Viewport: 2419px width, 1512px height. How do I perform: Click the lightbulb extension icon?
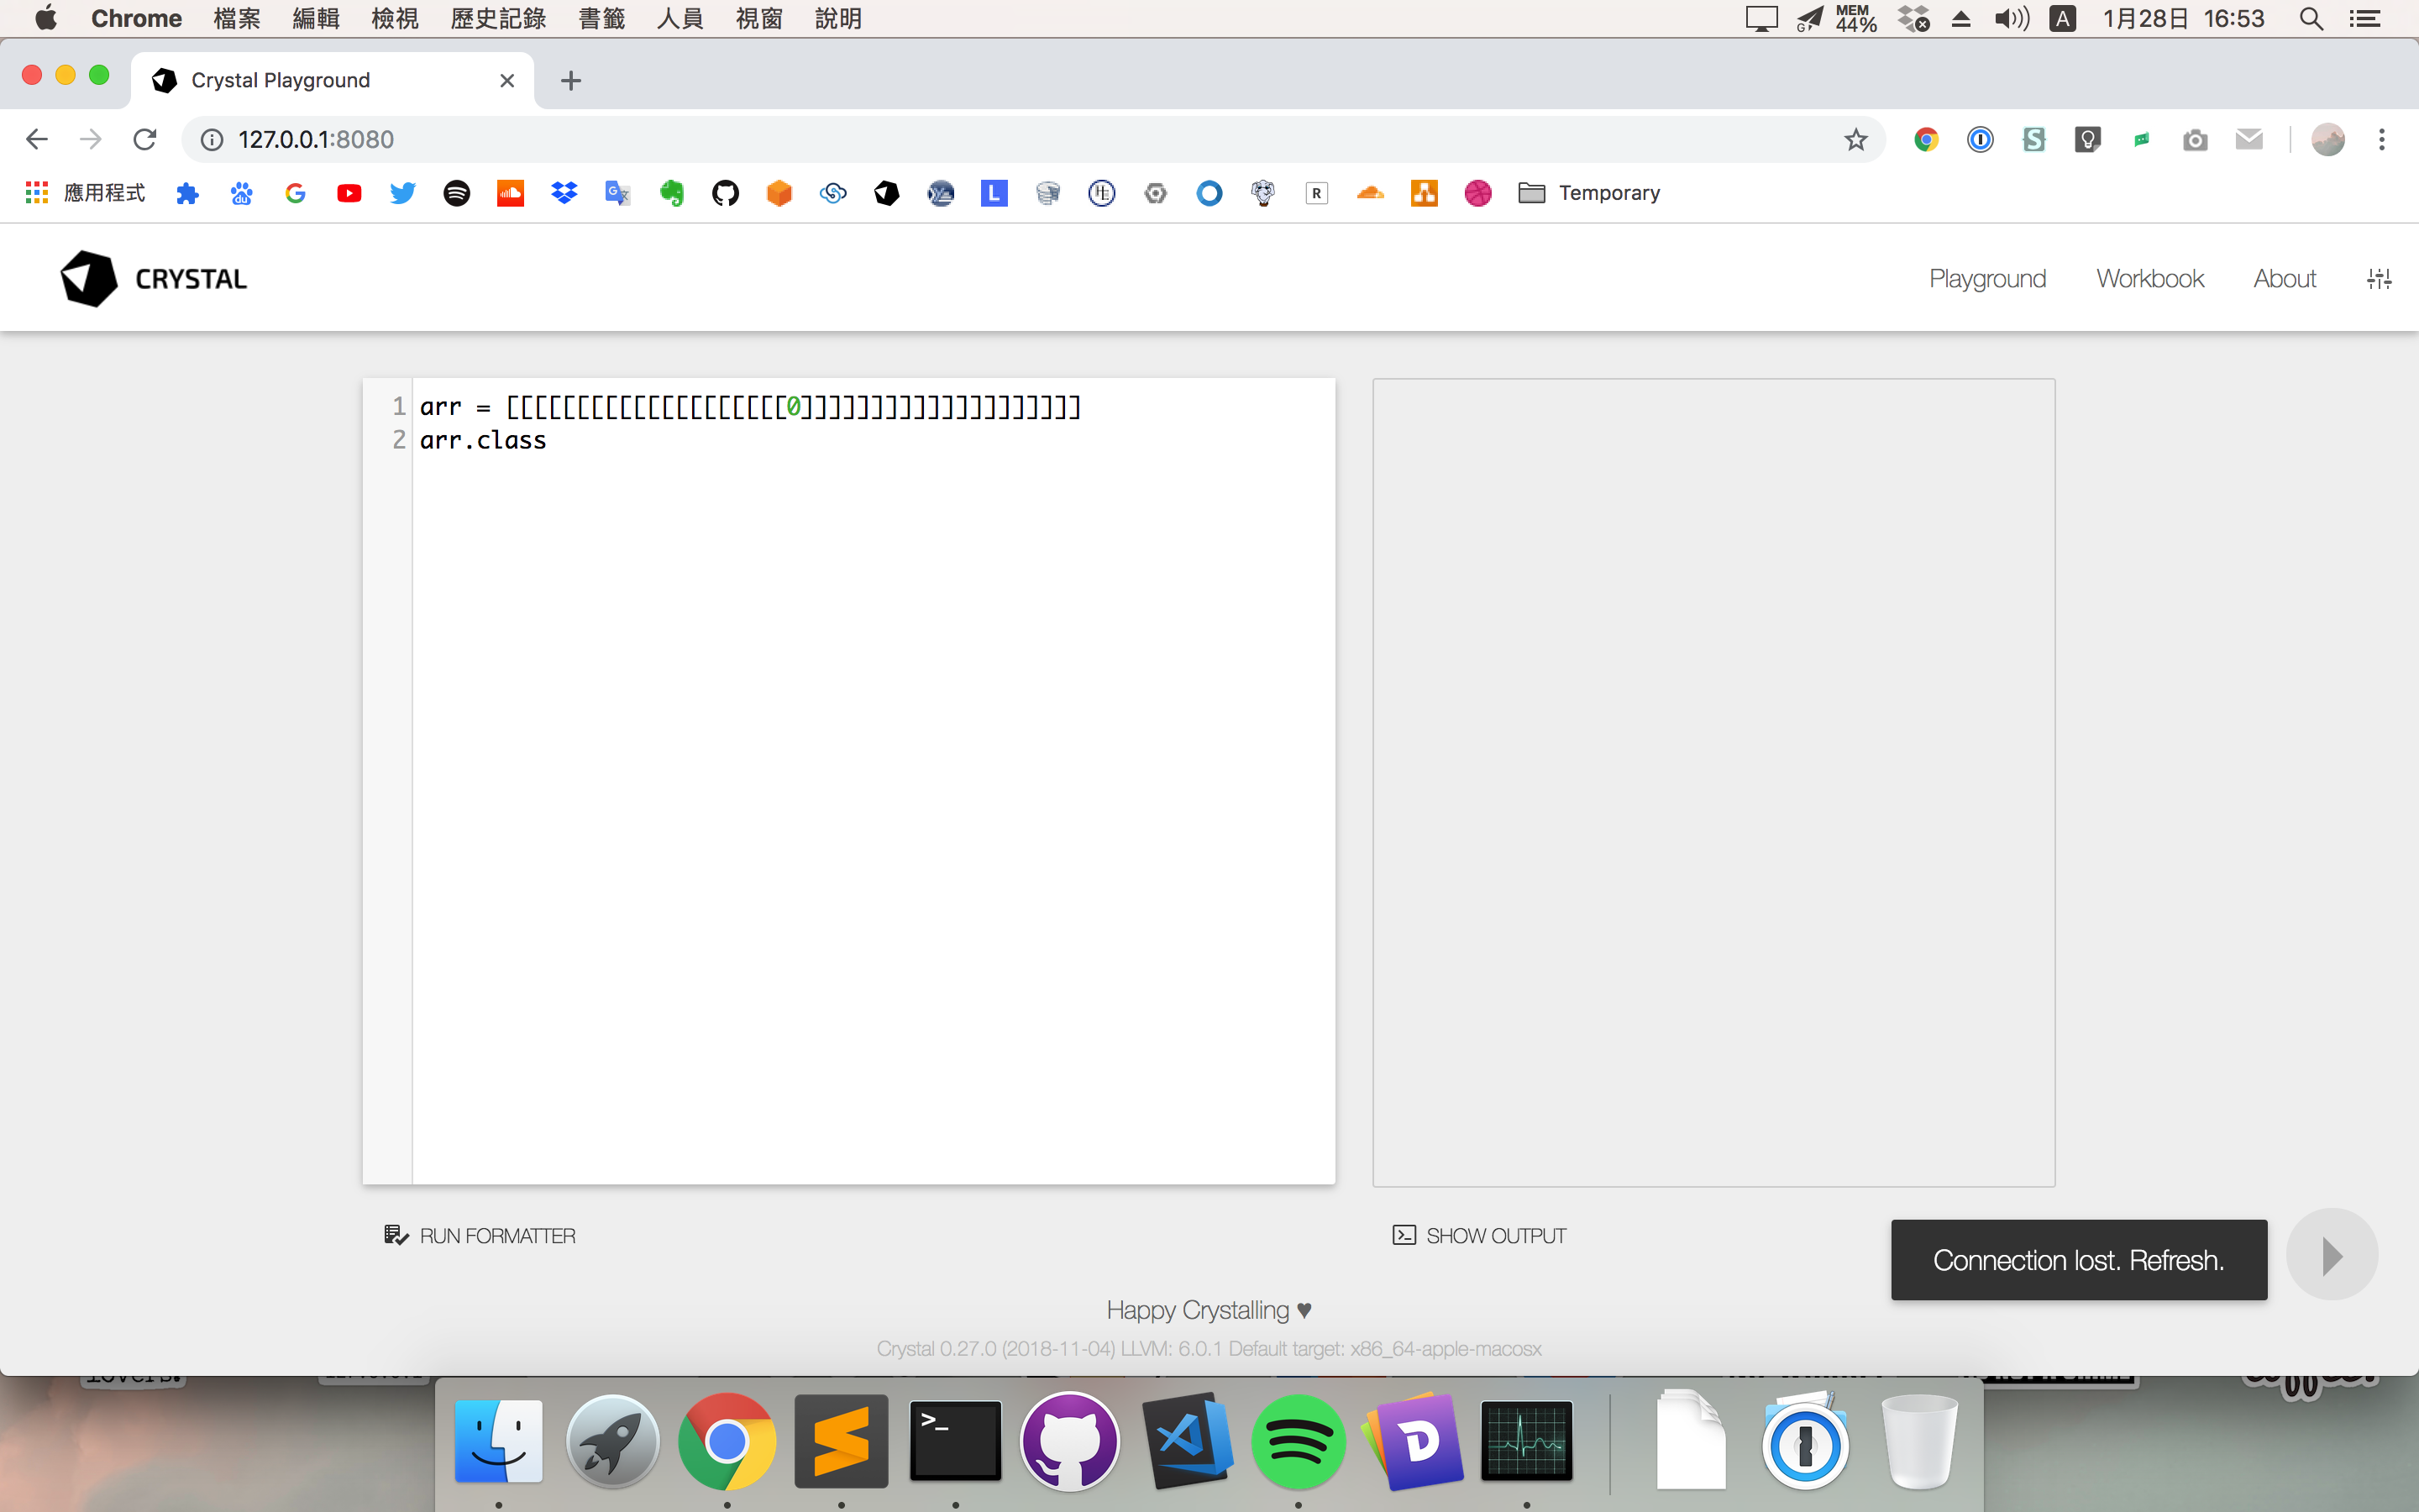pos(2088,139)
